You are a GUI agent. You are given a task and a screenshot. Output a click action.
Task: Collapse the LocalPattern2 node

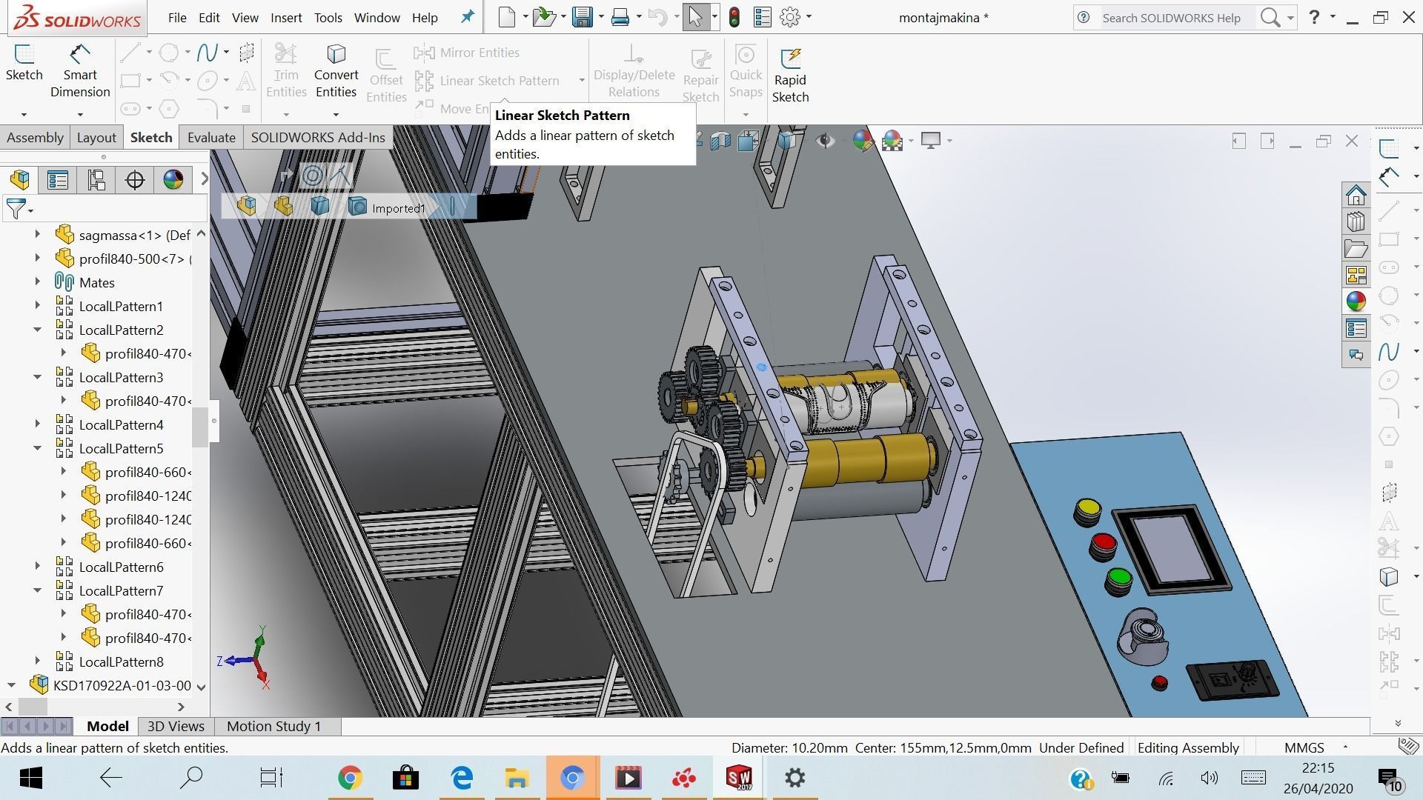tap(37, 330)
